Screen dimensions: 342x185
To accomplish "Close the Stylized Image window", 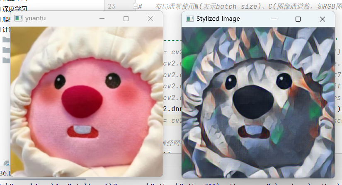I will click(323, 19).
